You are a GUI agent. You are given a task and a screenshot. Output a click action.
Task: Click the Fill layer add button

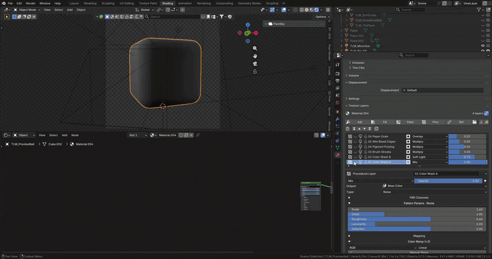coord(382,122)
